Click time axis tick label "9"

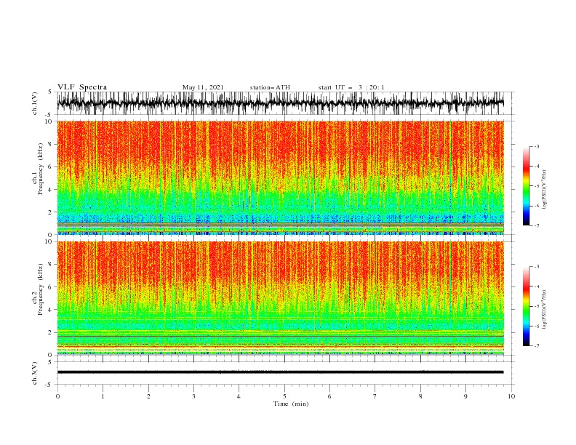pyautogui.click(x=465, y=396)
